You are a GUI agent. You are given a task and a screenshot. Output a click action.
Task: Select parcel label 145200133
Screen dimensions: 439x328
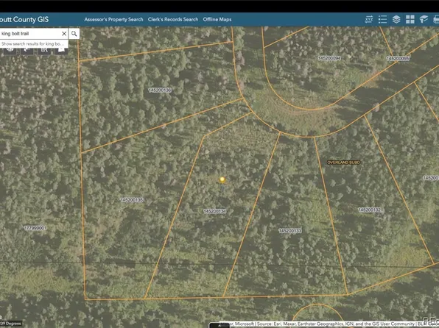click(290, 231)
